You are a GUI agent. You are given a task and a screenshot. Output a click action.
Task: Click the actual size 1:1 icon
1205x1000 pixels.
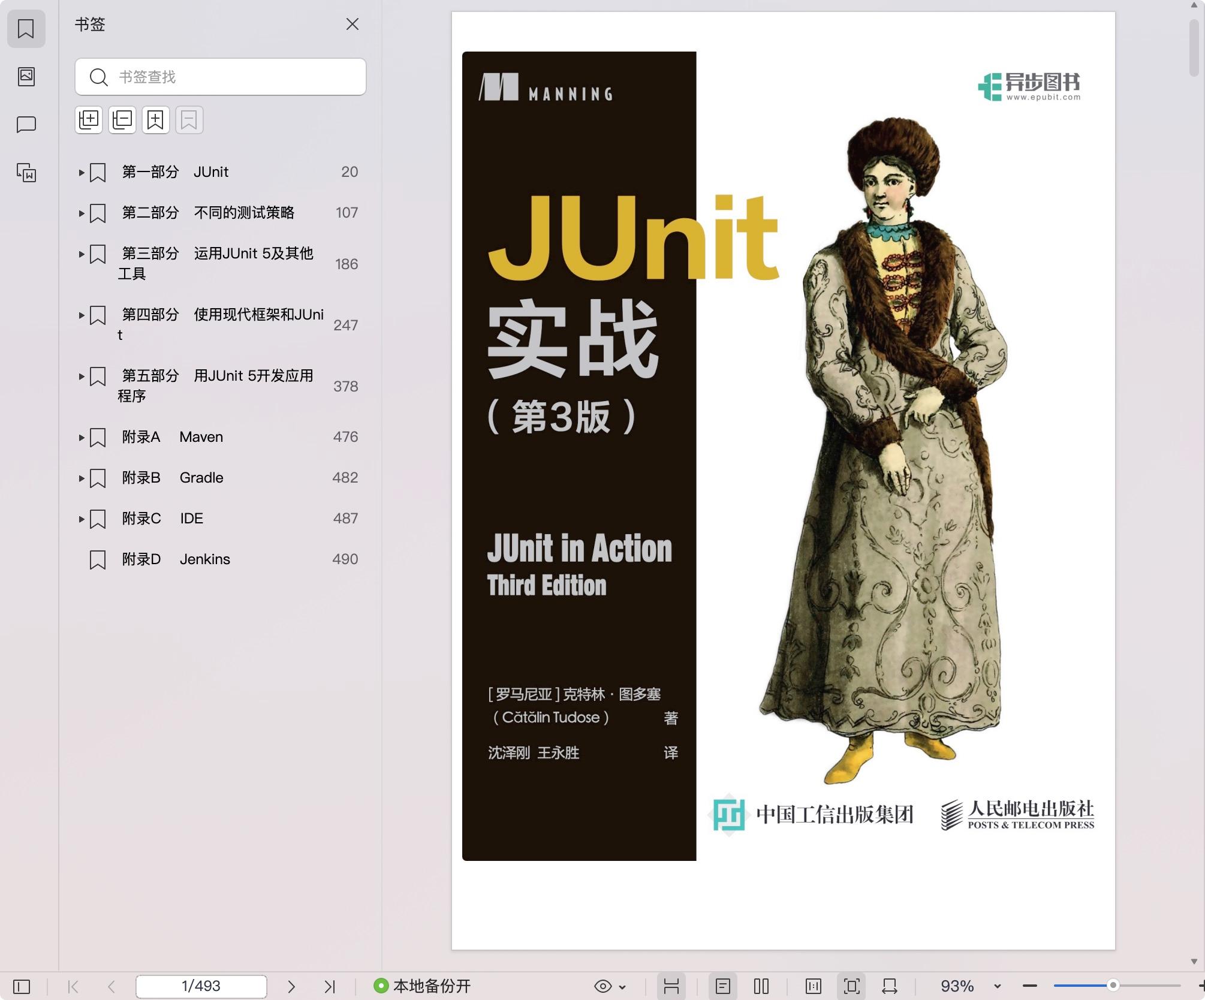click(x=814, y=986)
